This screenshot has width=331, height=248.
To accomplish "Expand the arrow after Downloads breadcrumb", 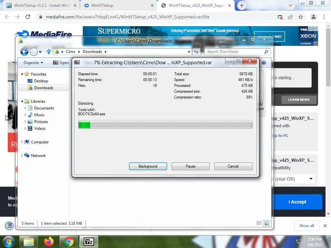I will tap(106, 52).
